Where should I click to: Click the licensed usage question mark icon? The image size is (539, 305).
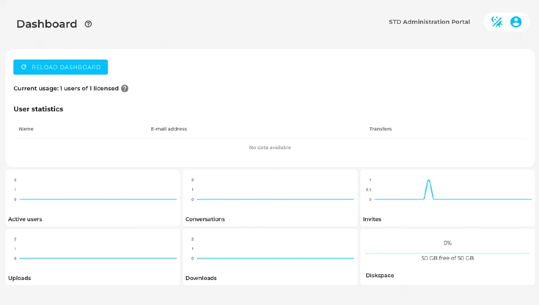pos(125,88)
